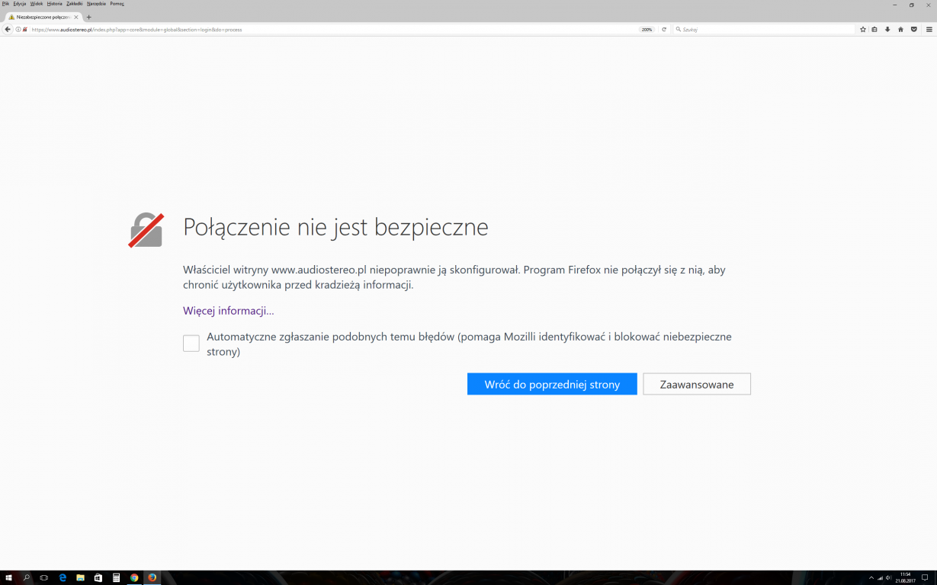
Task: Show bookmarks library icon
Action: tap(874, 29)
